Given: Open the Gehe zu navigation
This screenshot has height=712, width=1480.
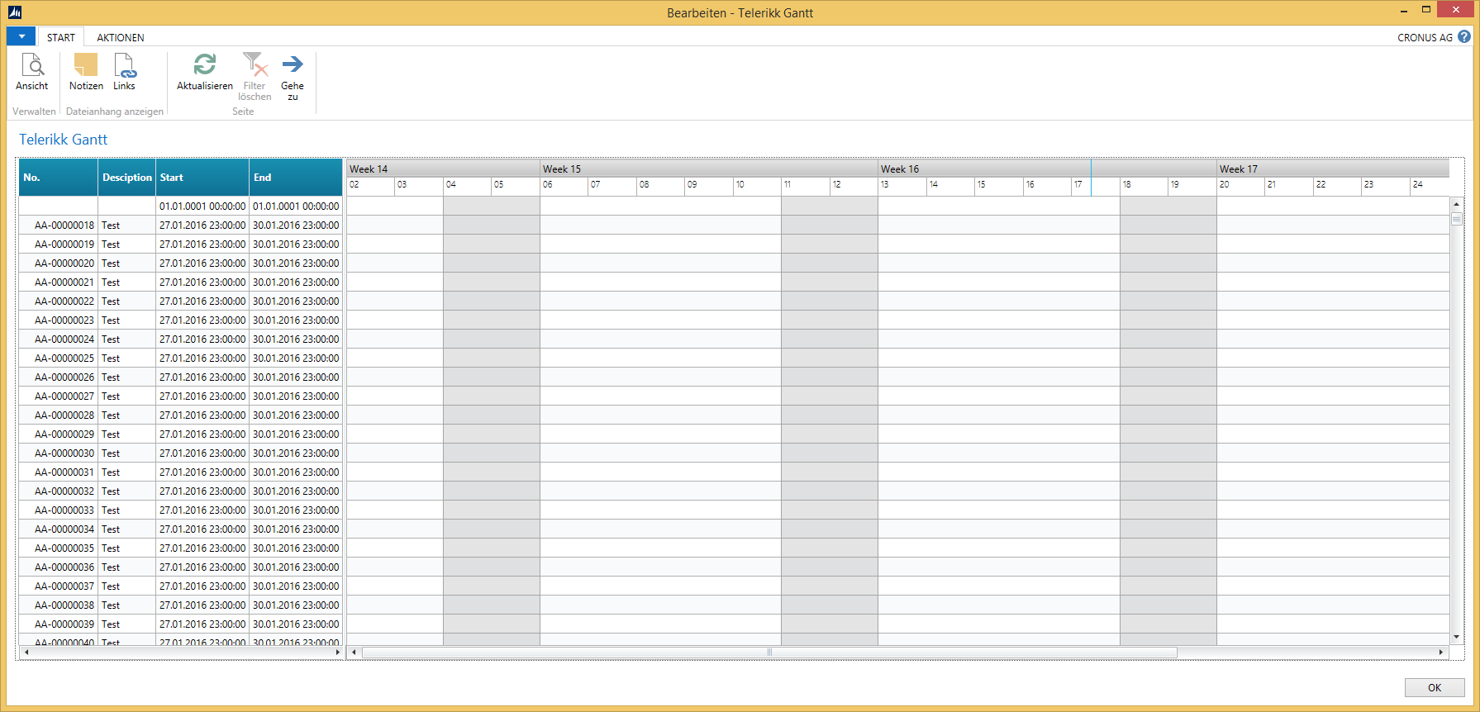Looking at the screenshot, I should (293, 77).
